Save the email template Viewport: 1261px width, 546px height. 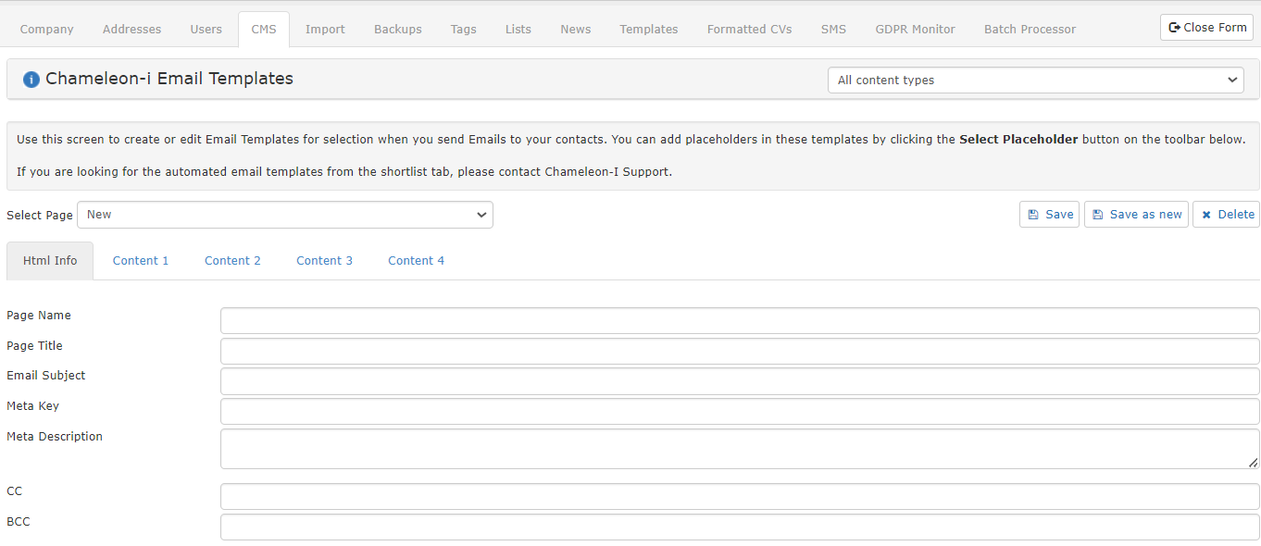click(1049, 215)
